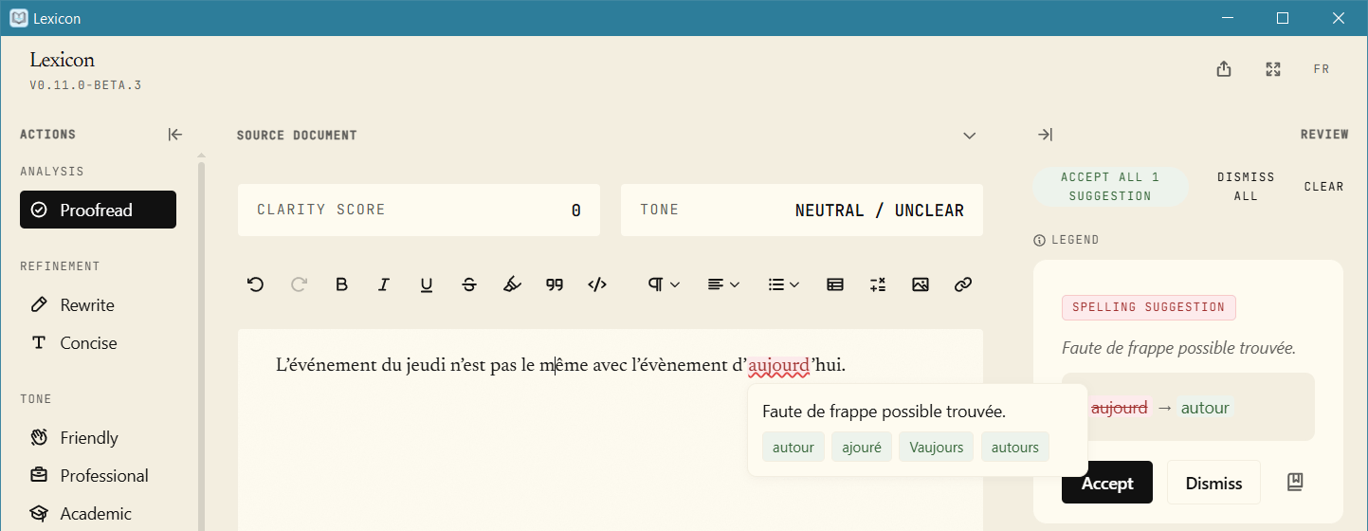The height and width of the screenshot is (531, 1368).
Task: Toggle underline formatting
Action: coord(427,284)
